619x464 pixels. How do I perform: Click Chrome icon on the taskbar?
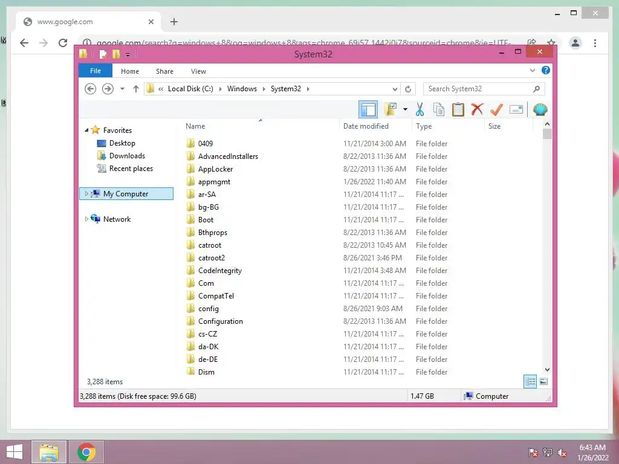(x=86, y=452)
